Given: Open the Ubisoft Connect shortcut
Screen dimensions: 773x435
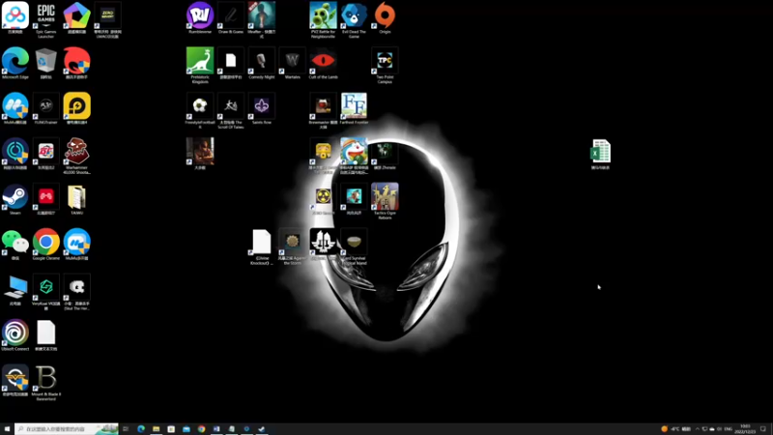Looking at the screenshot, I should click(x=15, y=335).
